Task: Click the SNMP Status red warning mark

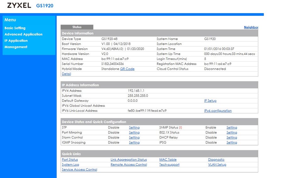Action: (181, 127)
